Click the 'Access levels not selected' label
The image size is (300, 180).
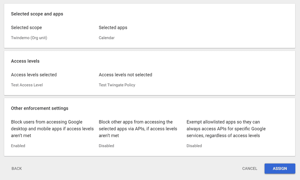(x=125, y=75)
